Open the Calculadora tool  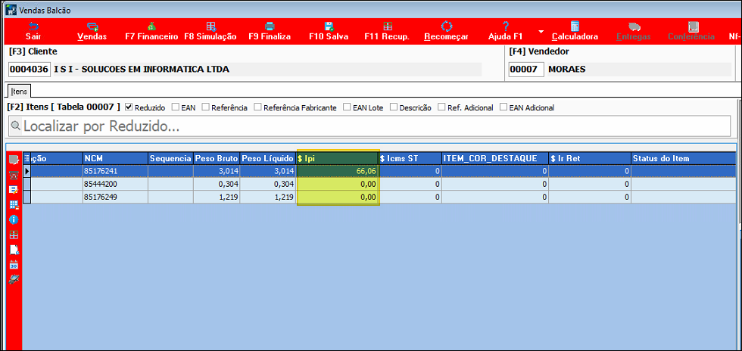coord(575,31)
